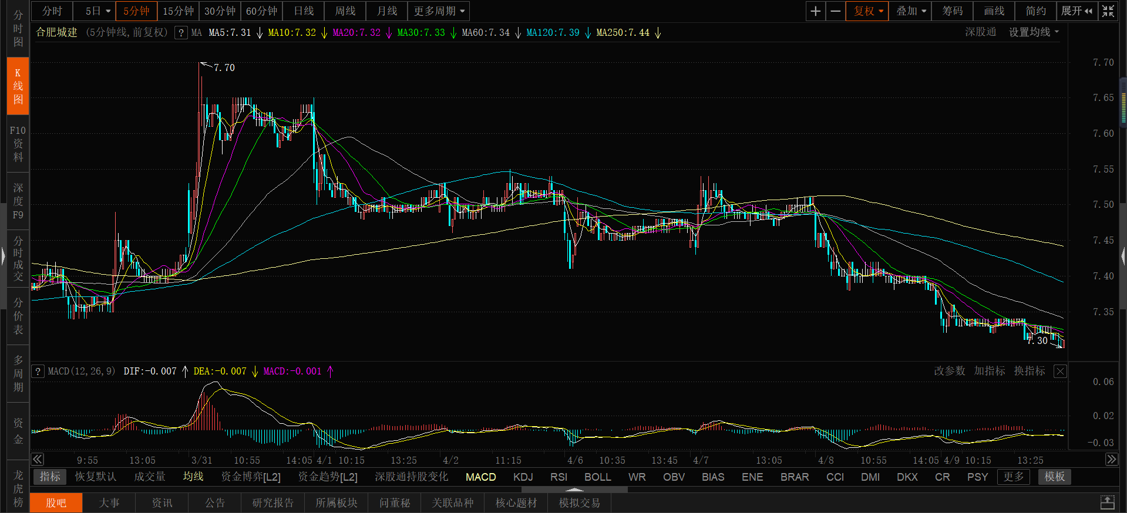Open MACD help question mark icon
The width and height of the screenshot is (1127, 513).
pyautogui.click(x=38, y=372)
